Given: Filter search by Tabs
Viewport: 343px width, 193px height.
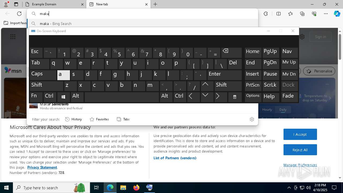Looking at the screenshot, I should [x=123, y=119].
